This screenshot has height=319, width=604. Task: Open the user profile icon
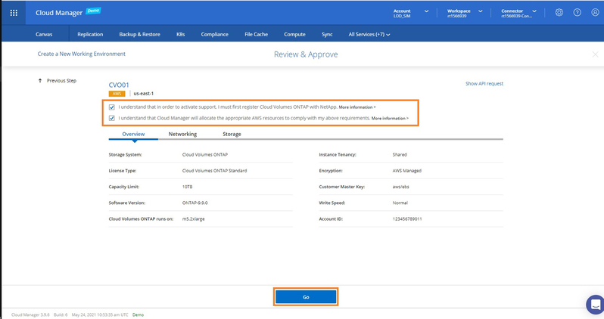[595, 13]
